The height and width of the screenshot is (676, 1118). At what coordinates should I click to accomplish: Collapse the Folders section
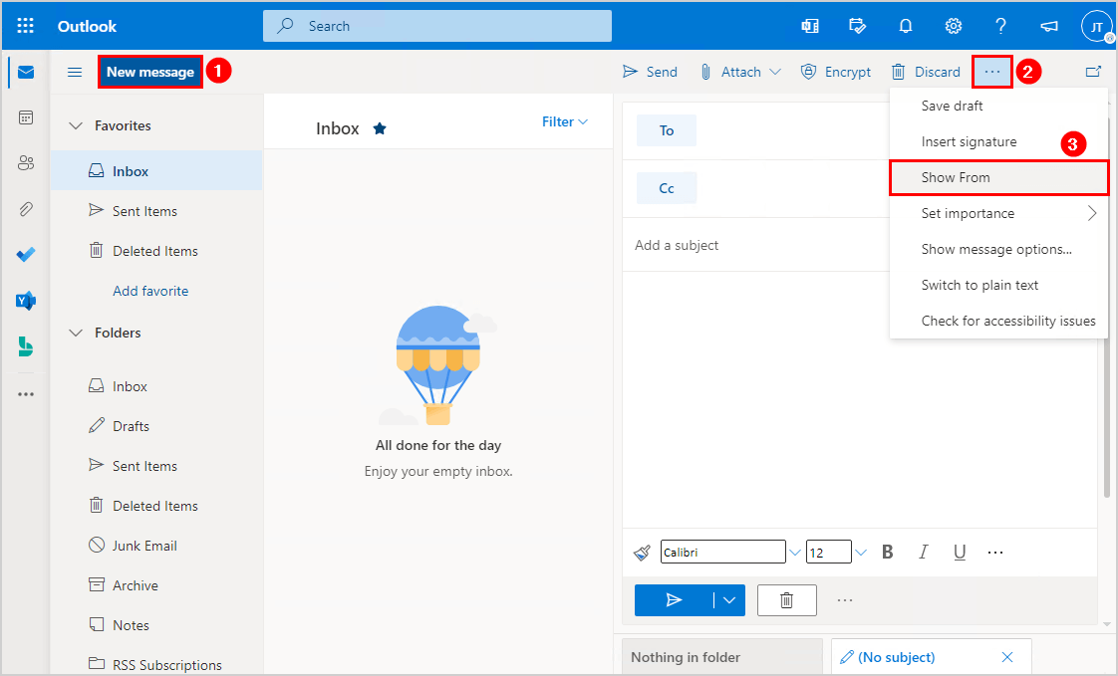click(76, 333)
